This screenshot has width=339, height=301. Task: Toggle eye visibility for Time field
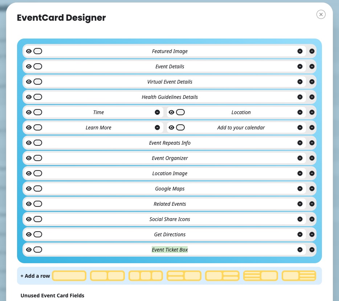29,112
